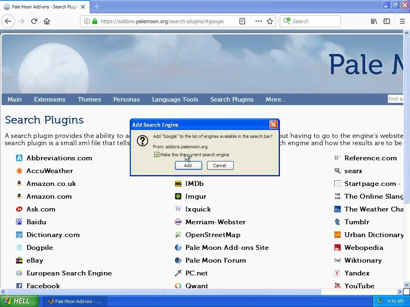This screenshot has width=410, height=307.
Task: Click in the address bar URL
Action: (x=162, y=22)
